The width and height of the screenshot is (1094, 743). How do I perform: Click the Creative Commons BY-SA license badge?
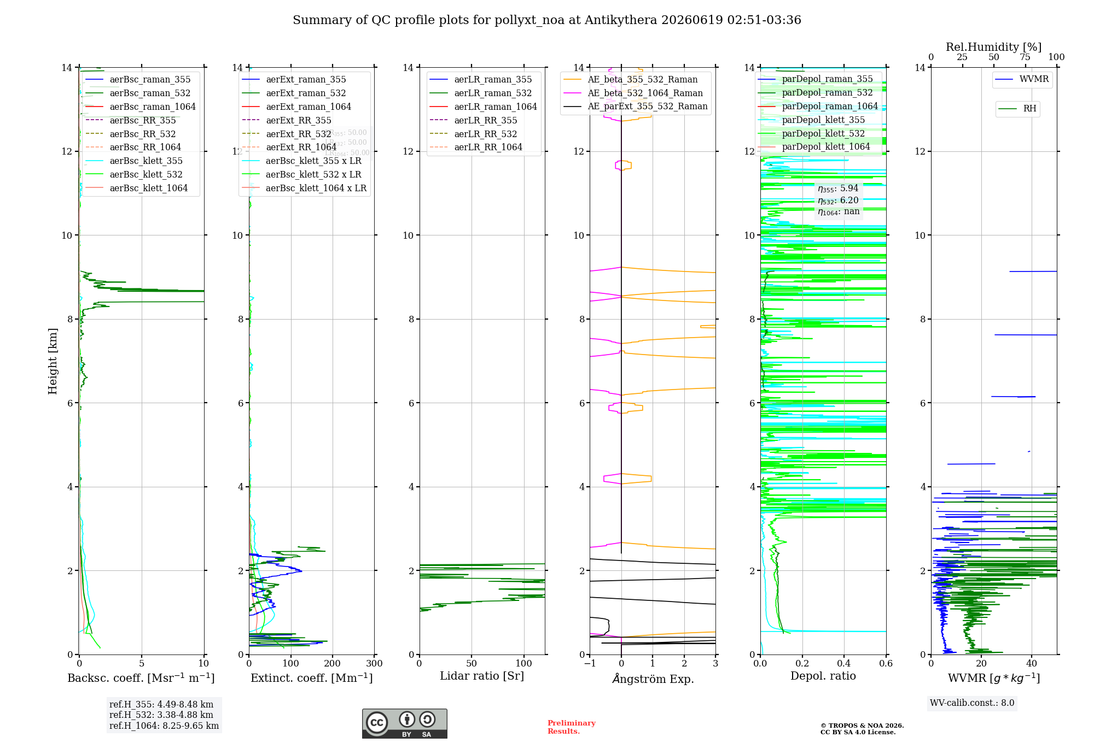[404, 723]
